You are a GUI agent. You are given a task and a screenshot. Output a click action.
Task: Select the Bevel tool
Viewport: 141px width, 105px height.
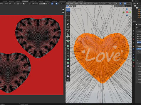click(68, 49)
